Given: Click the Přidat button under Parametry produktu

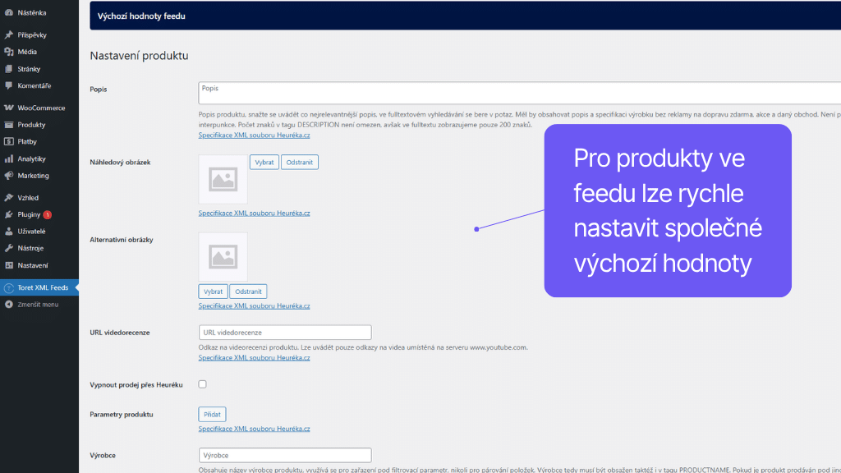Looking at the screenshot, I should pyautogui.click(x=212, y=414).
